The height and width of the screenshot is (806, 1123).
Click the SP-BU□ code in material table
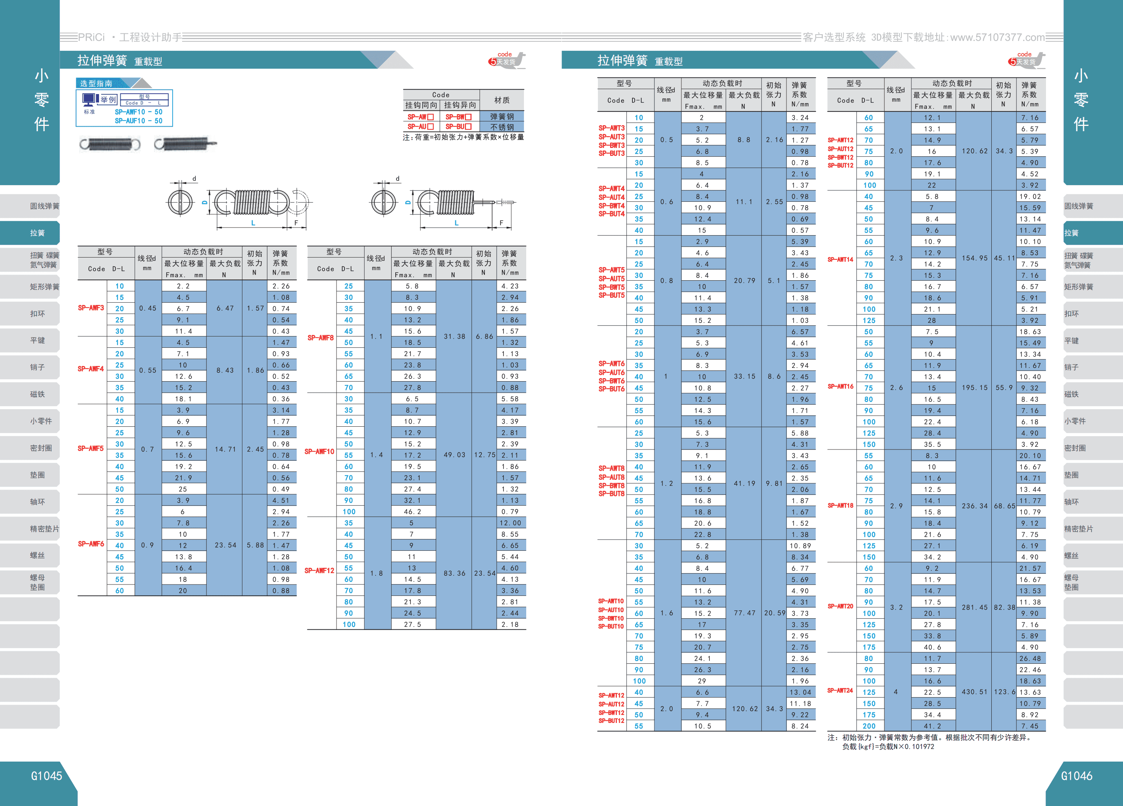tap(459, 127)
